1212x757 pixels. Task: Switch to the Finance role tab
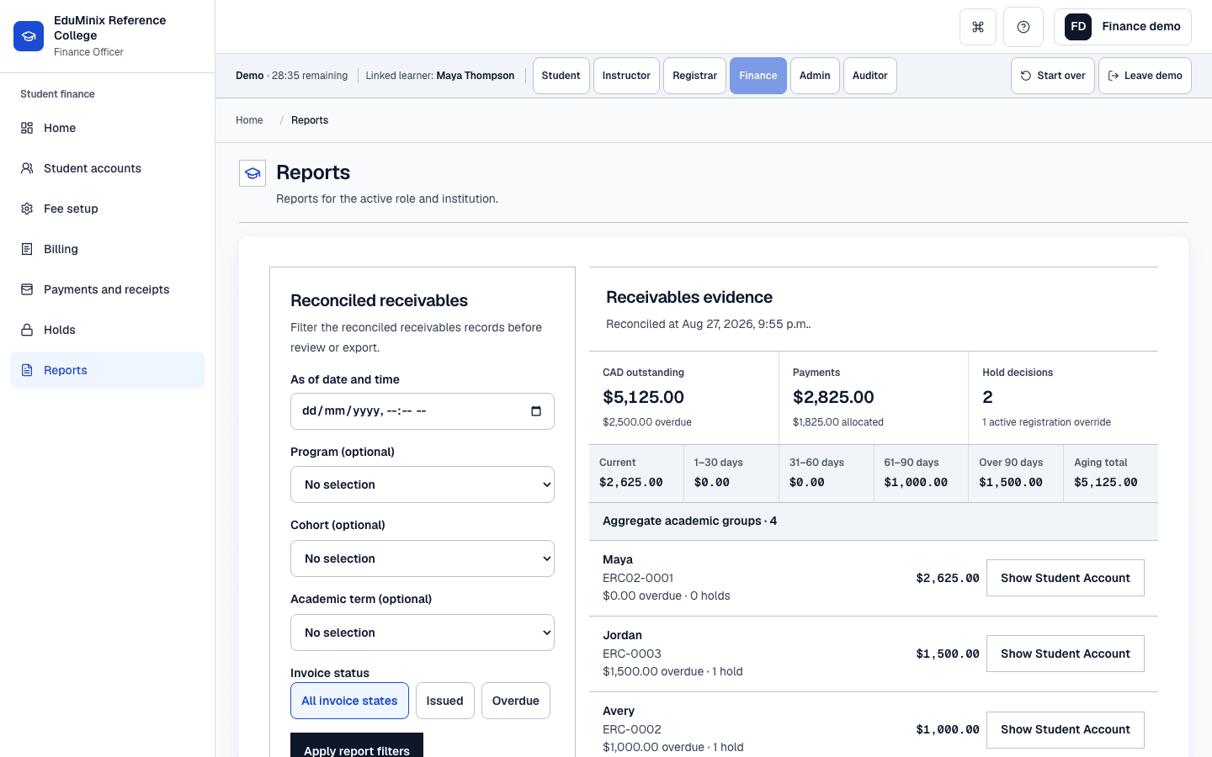tap(758, 76)
